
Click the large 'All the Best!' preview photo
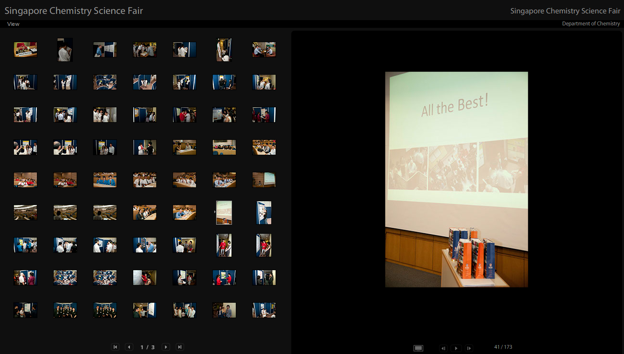tap(456, 180)
